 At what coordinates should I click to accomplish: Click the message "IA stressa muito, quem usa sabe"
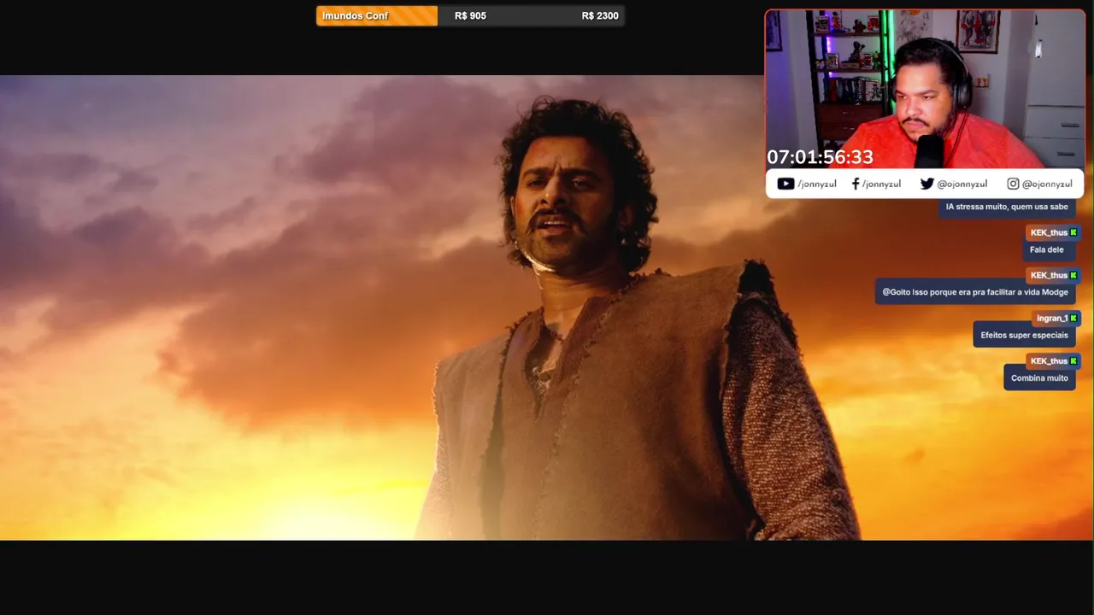click(1007, 207)
